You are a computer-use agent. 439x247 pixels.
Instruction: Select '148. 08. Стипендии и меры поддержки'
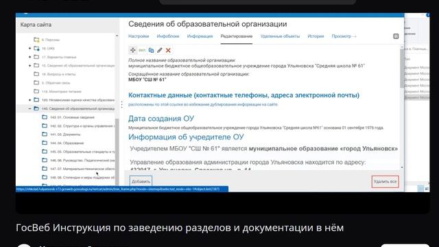point(82,178)
